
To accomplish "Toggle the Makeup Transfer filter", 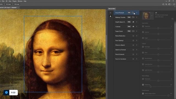I will [133, 17].
